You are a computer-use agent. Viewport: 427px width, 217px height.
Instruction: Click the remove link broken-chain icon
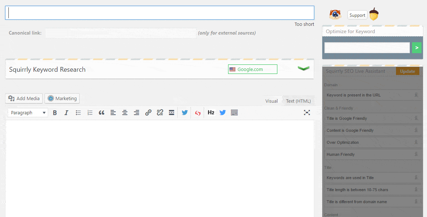click(x=160, y=113)
